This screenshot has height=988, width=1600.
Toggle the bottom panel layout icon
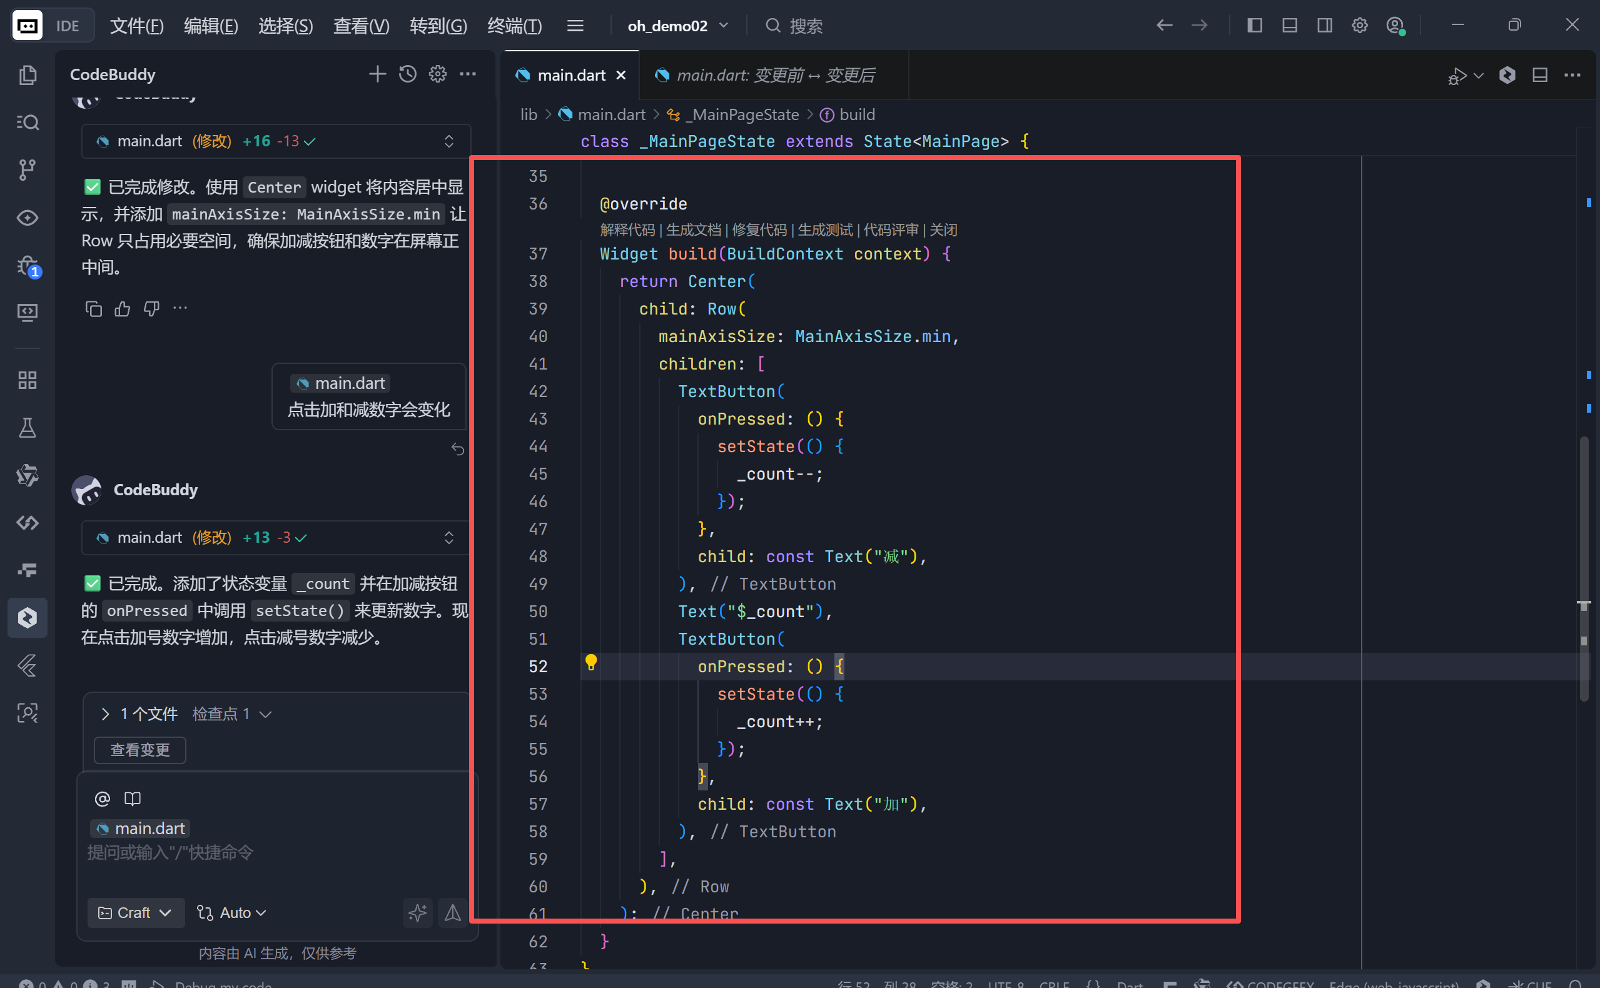click(x=1290, y=26)
